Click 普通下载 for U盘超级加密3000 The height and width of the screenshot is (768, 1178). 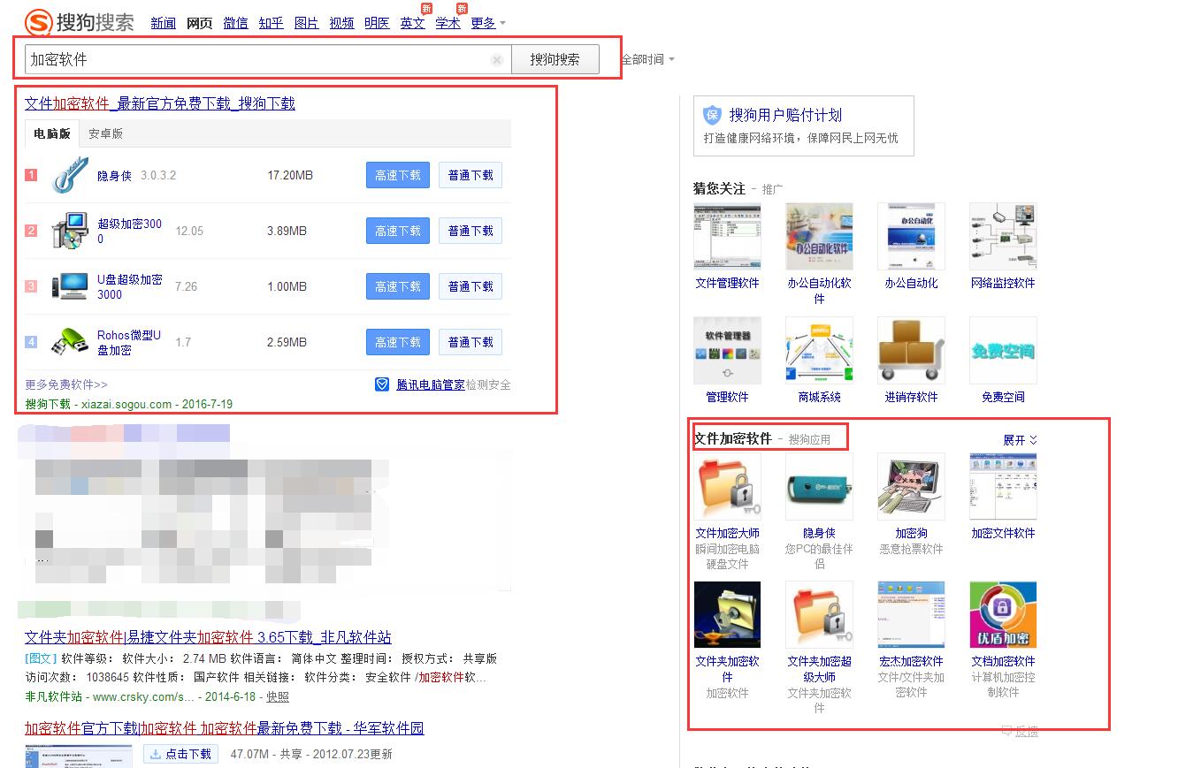click(470, 286)
